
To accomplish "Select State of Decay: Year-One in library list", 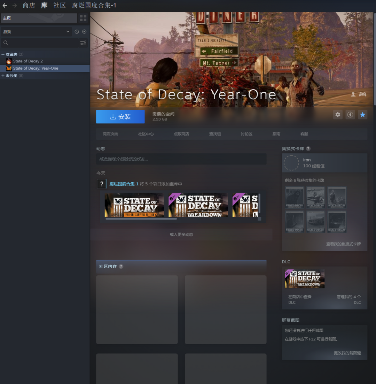I will coord(45,68).
